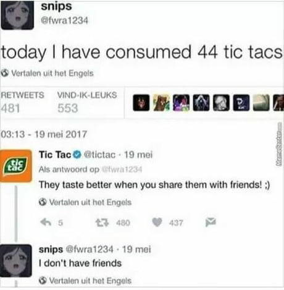The width and height of the screenshot is (284, 290).
Task: View the RETWEETS 481 count list
Action: [x=22, y=102]
